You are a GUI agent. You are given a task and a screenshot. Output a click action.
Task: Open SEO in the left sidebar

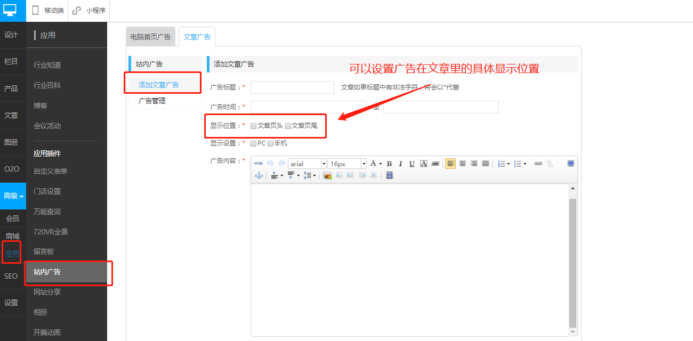pos(11,276)
